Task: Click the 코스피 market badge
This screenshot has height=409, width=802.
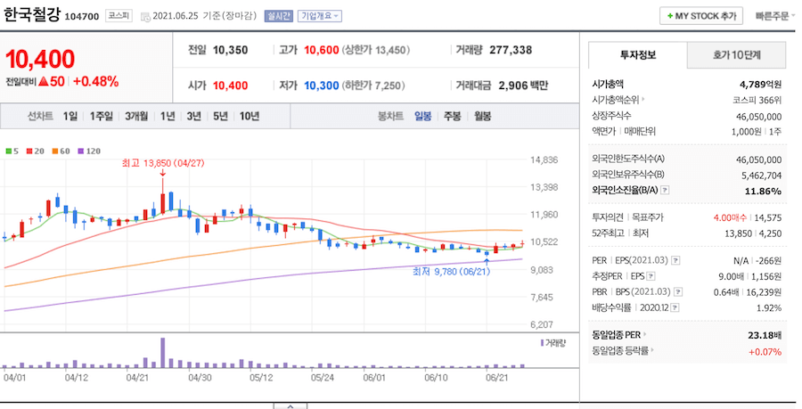Action: pos(119,16)
